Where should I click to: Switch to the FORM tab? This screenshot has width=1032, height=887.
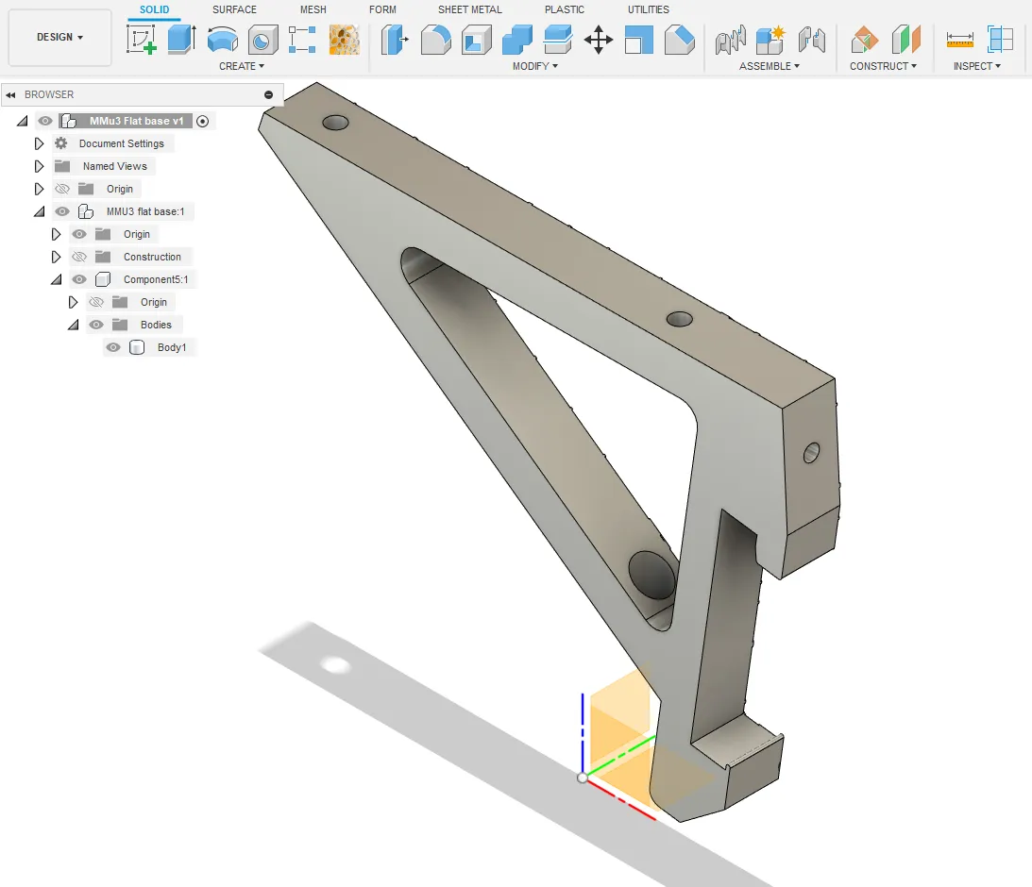point(382,9)
